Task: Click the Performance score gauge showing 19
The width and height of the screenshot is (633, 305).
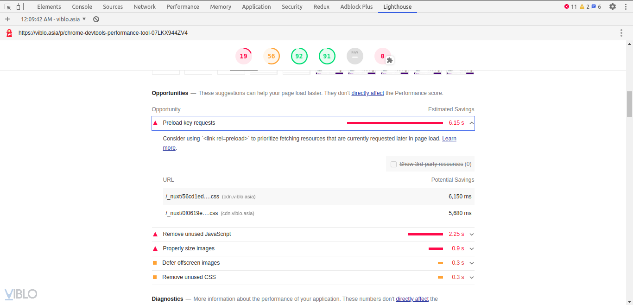Action: coord(243,56)
